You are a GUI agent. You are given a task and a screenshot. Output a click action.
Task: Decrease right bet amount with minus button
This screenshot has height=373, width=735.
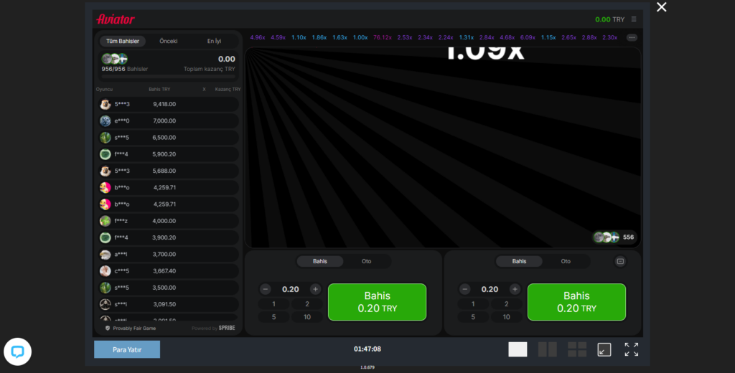click(464, 289)
